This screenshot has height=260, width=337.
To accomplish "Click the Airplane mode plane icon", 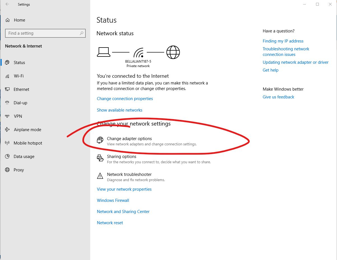I will coord(8,130).
